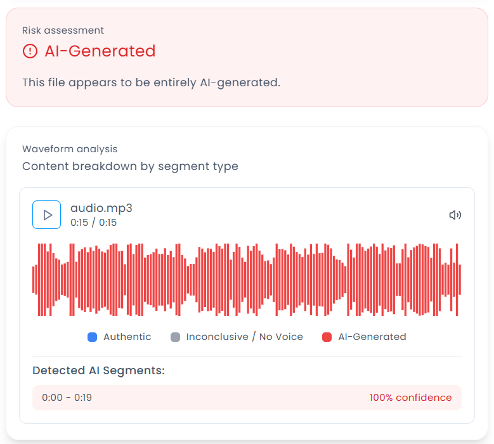Jump to the start of the waveform
Viewport: 494px width, 444px height.
click(34, 279)
